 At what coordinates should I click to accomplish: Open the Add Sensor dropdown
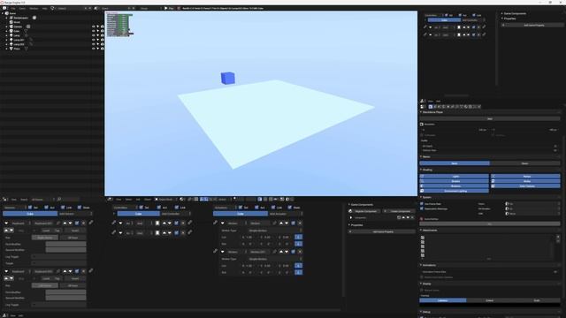[x=75, y=214]
